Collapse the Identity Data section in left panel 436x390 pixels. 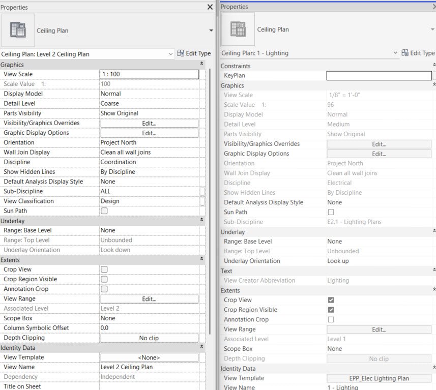coord(201,347)
